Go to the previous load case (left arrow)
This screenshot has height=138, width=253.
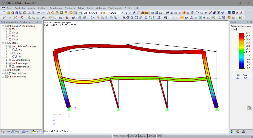[126, 13]
